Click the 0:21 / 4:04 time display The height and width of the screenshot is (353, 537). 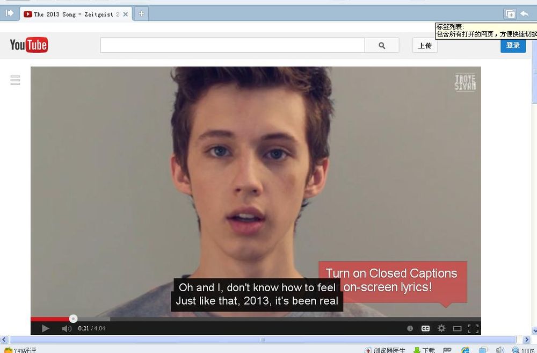[91, 328]
